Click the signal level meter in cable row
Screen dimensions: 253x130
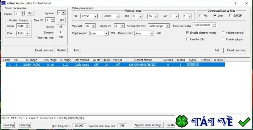click(x=193, y=65)
